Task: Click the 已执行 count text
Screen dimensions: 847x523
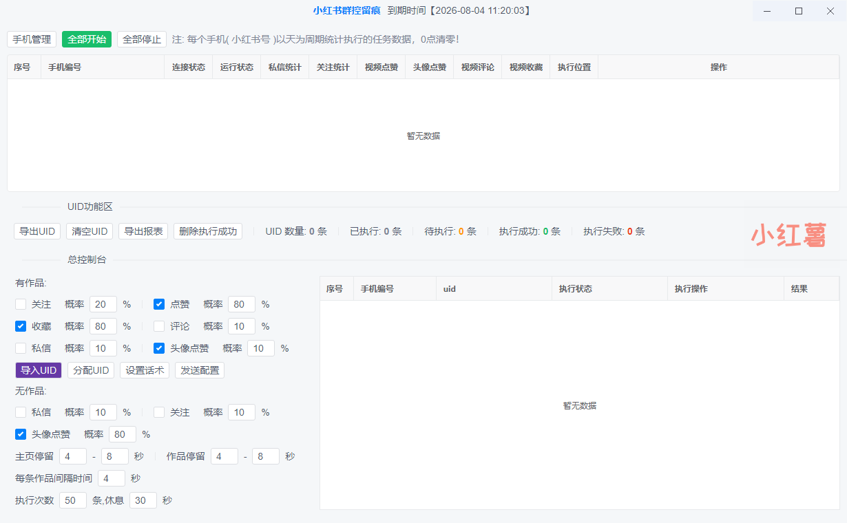Action: 376,231
